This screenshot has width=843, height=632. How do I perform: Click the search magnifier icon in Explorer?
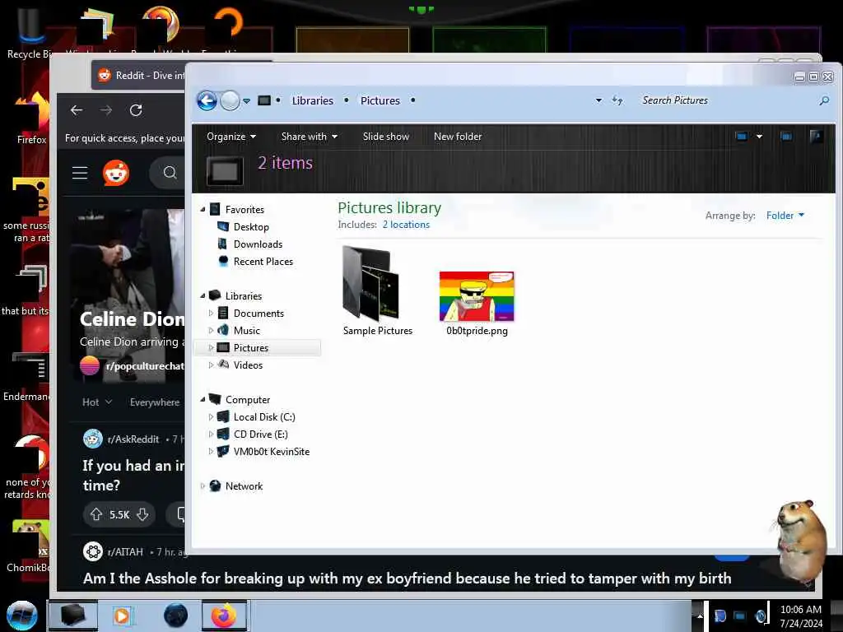(x=823, y=100)
